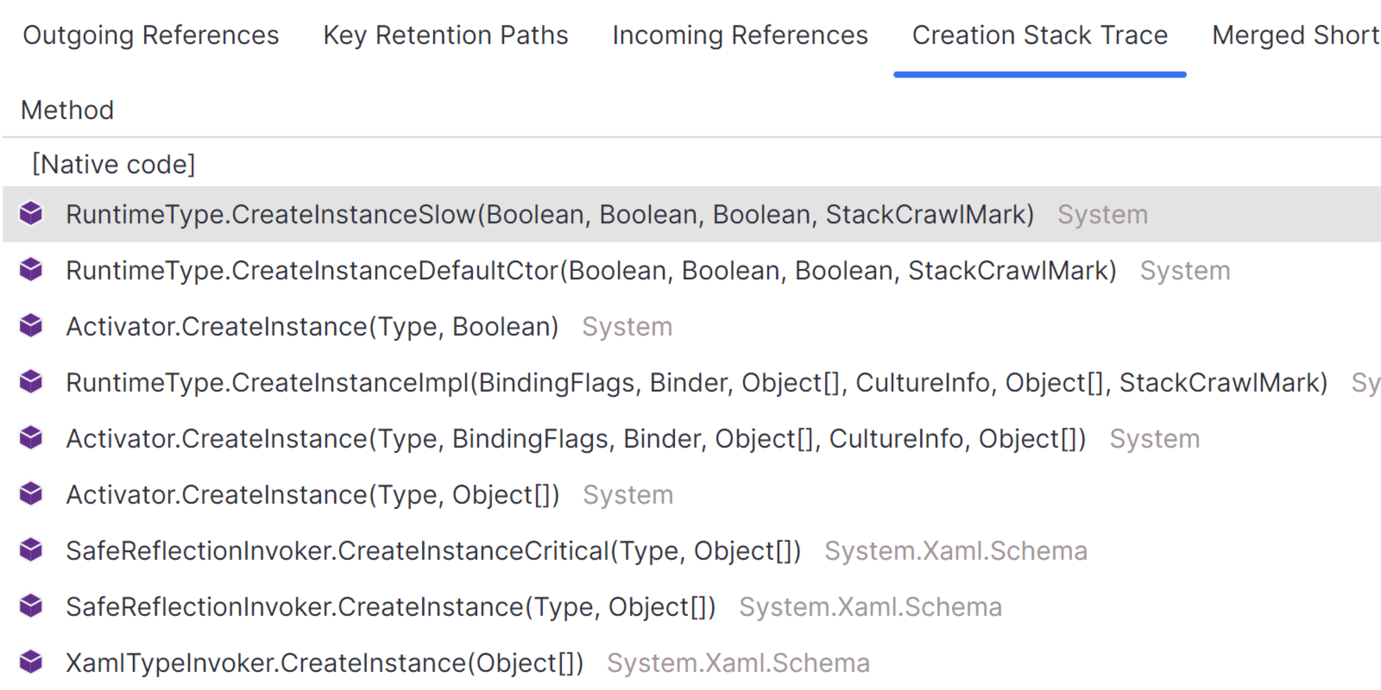Click the icon next to Activator.CreateInstance(Type, Boolean)
Viewport: 1381px width, 690px height.
[30, 326]
